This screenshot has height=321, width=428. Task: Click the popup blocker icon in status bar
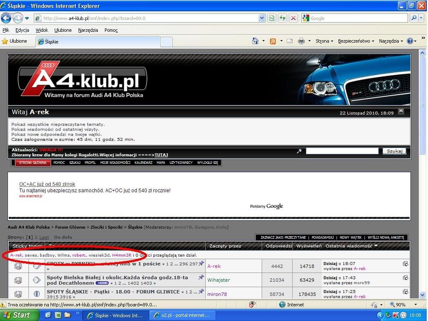[252, 305]
